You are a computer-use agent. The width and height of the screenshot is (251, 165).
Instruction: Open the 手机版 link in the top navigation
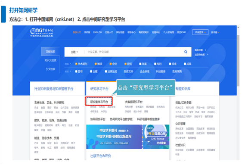pos(87,32)
